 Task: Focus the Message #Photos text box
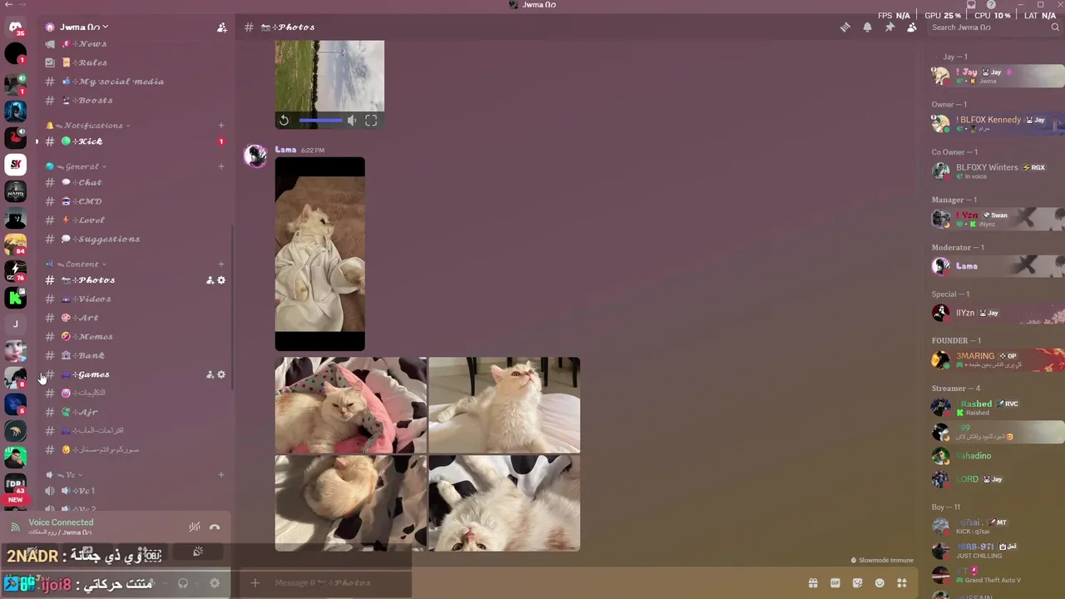pos(532,583)
